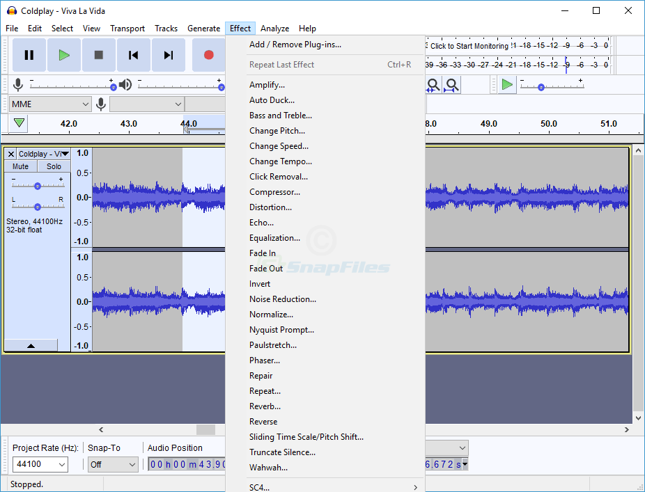The height and width of the screenshot is (492, 645).
Task: Open the track name dropdown menu
Action: coord(65,153)
